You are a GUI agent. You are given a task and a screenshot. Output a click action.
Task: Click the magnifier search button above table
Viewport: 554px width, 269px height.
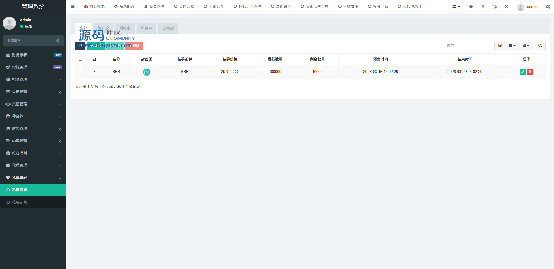(540, 46)
